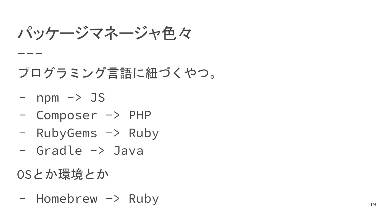The width and height of the screenshot is (385, 216).
Task: Select the OSとか環境とか heading
Action: [63, 174]
